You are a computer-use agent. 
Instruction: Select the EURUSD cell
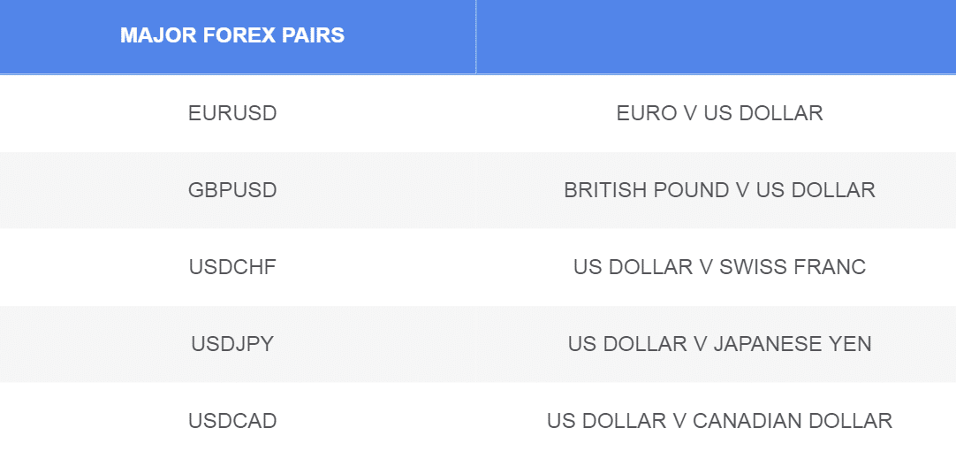click(x=232, y=113)
